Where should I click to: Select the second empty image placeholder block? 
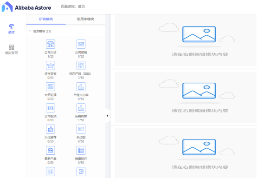pos(186,97)
